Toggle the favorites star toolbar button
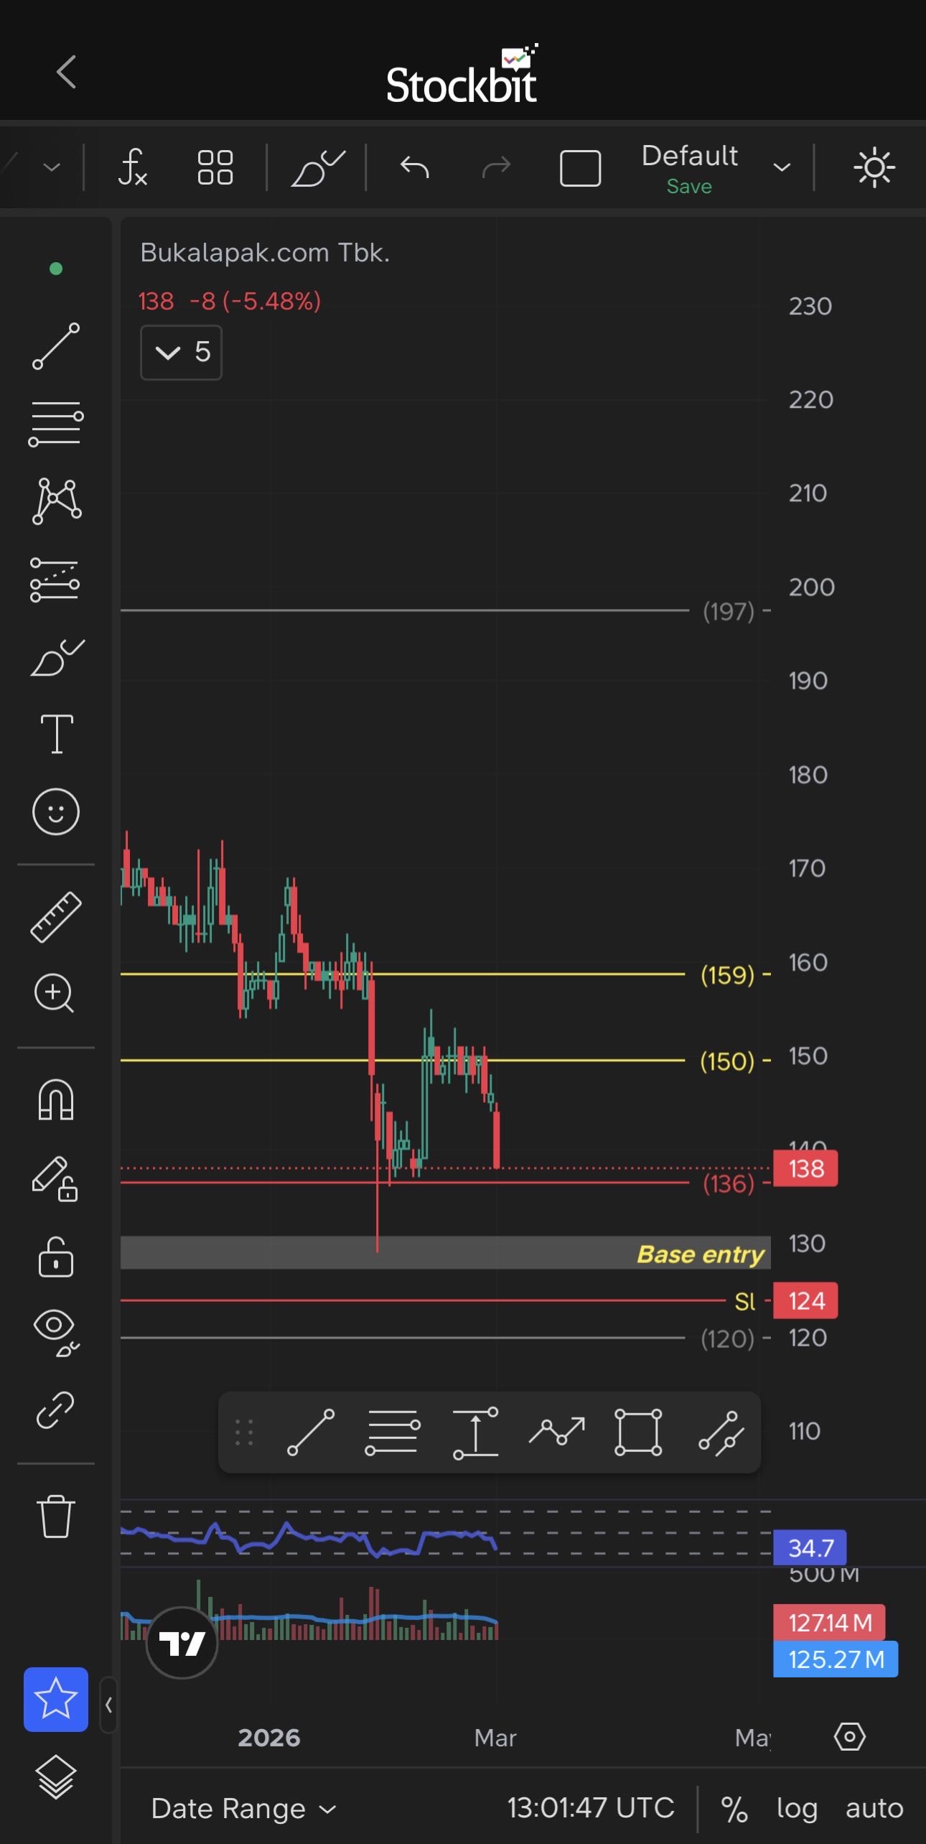The image size is (926, 1844). [x=56, y=1699]
